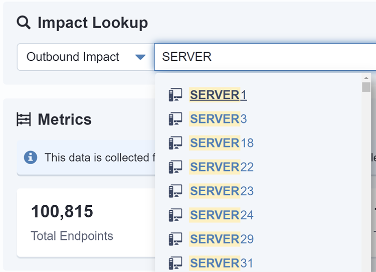Screen dimensions: 376x272
Task: Choose the SERVER31 entry
Action: (x=221, y=263)
